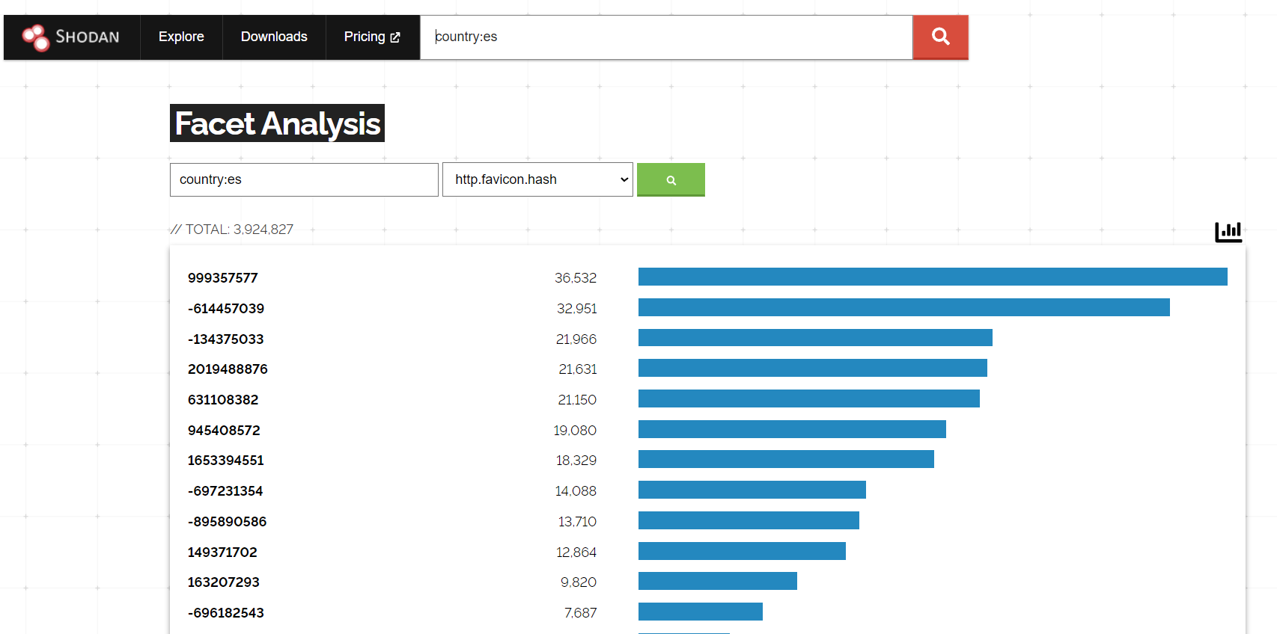
Task: Open the Explore menu
Action: pos(181,37)
